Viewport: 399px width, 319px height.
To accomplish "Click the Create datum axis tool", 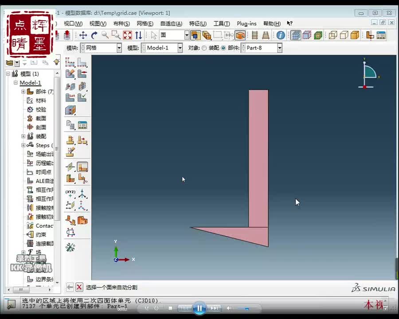I will point(82,194).
